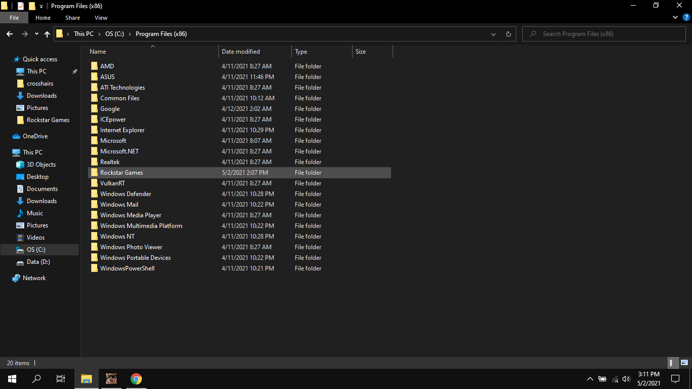The width and height of the screenshot is (692, 389).
Task: Open OneDrive in the navigation pane
Action: click(35, 136)
